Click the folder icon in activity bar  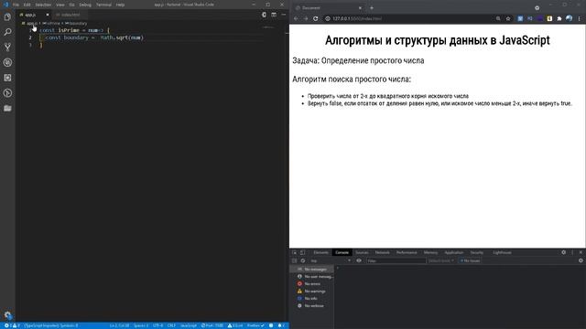(7, 108)
